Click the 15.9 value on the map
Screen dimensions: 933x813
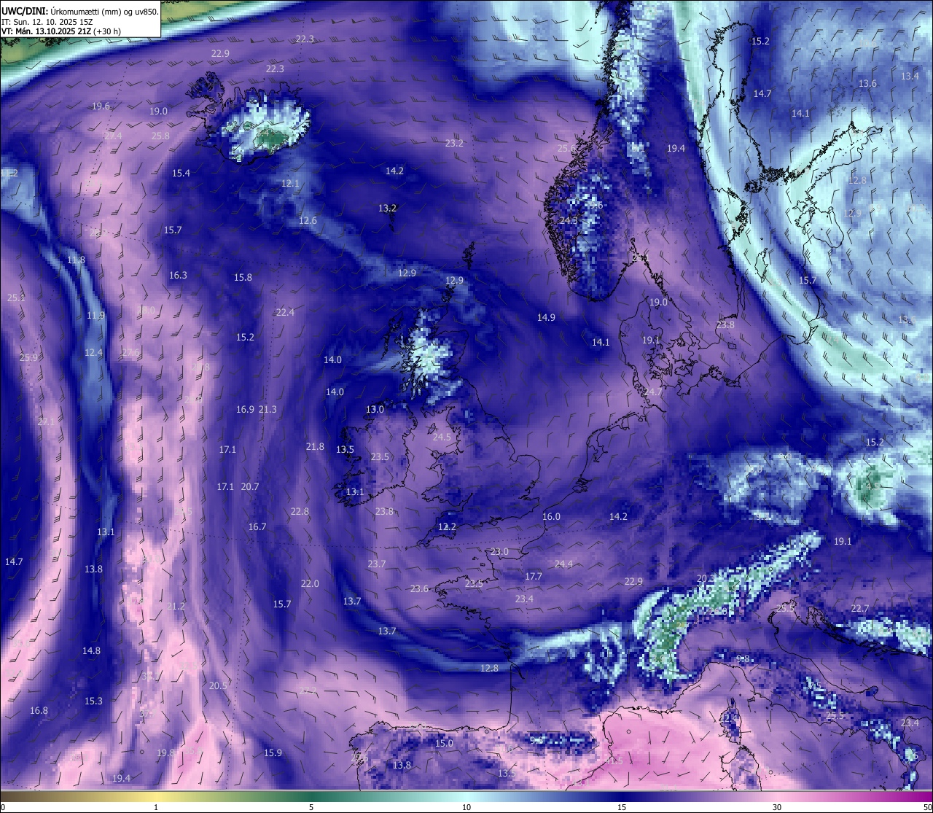click(273, 753)
